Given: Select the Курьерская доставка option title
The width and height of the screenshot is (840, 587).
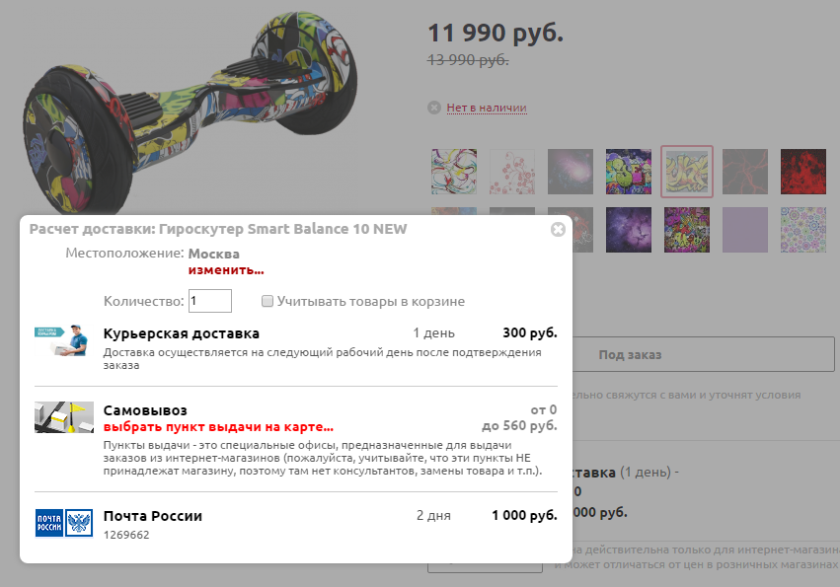Looking at the screenshot, I should [x=181, y=333].
